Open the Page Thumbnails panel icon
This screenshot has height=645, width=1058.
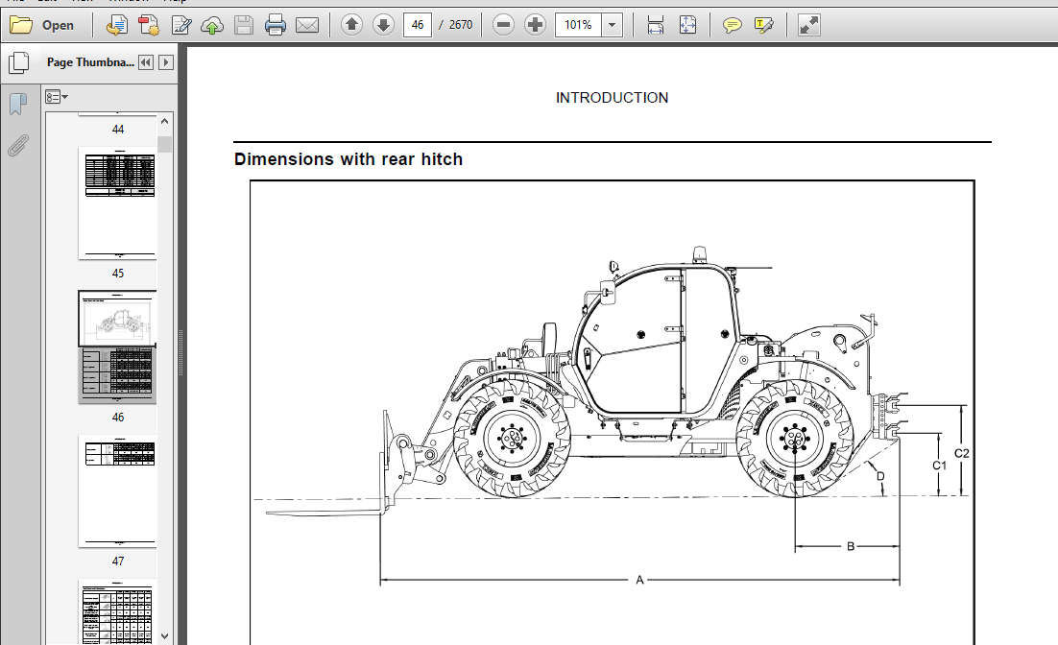pos(19,62)
